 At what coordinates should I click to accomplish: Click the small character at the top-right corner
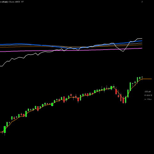[142, 2]
